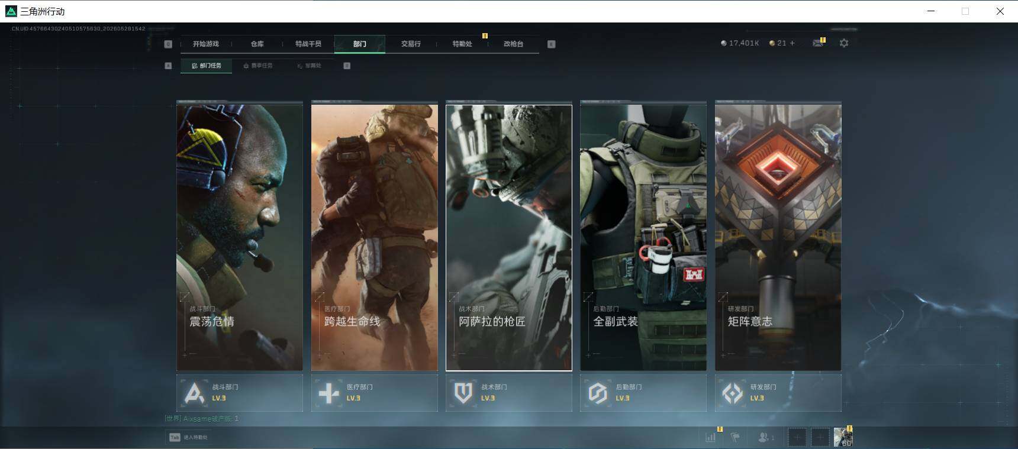Viewport: 1018px width, 449px height.
Task: Click the 21 gold balance
Action: (x=782, y=43)
